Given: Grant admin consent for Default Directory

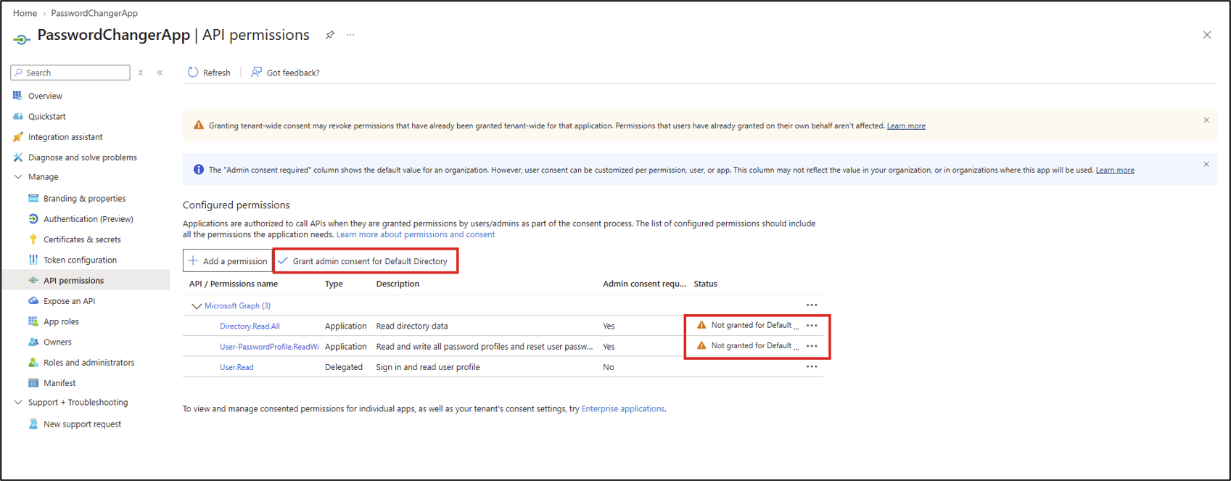Looking at the screenshot, I should point(365,261).
